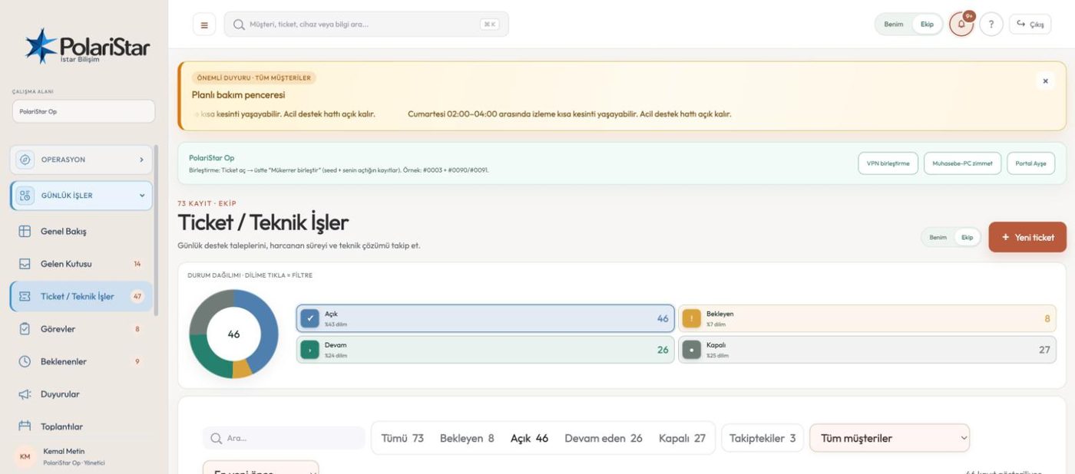
Task: Click the Devam status arrow icon
Action: pyautogui.click(x=309, y=350)
